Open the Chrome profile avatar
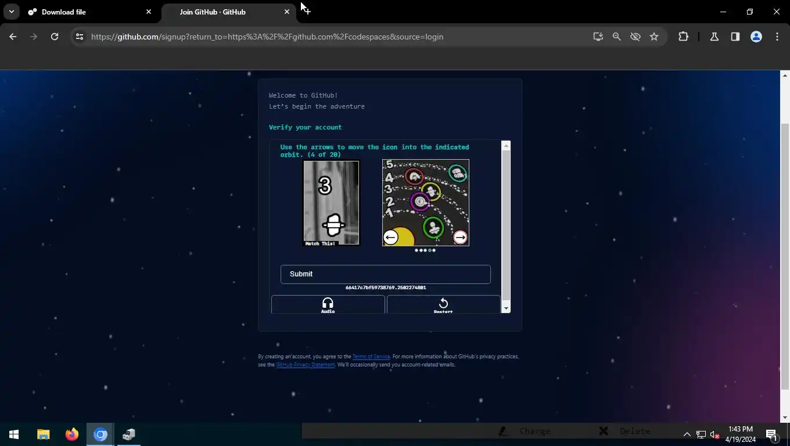The height and width of the screenshot is (446, 790). click(x=756, y=37)
